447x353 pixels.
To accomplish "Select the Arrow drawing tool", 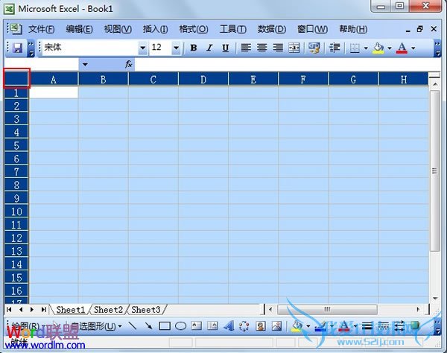I will [148, 325].
